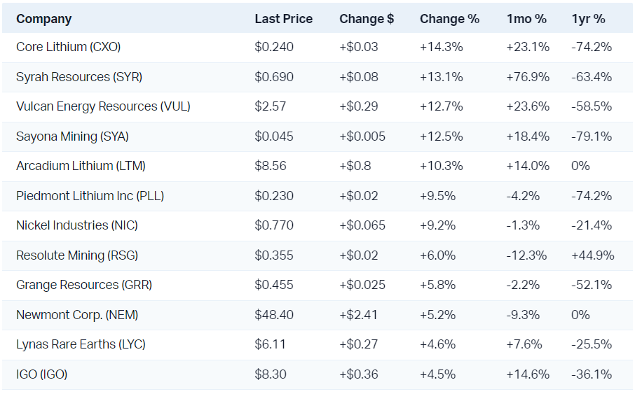Image resolution: width=635 pixels, height=394 pixels.
Task: Open Nickel Industries (NIC) listing
Action: point(77,225)
